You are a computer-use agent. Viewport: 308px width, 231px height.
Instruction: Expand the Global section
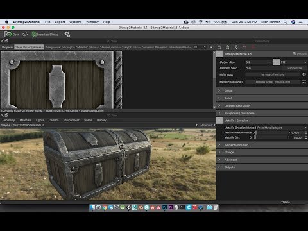coord(262,90)
